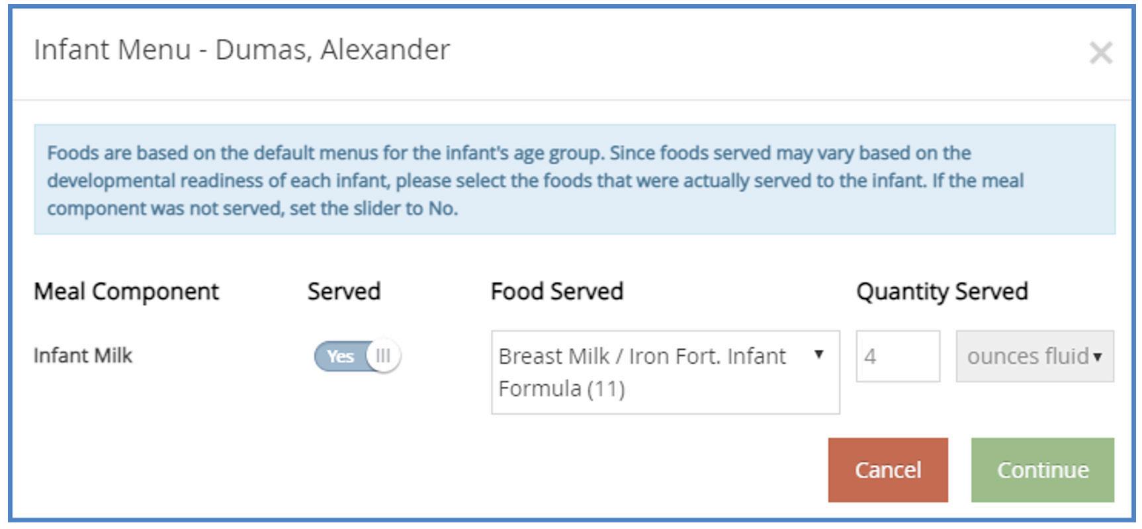1142x529 pixels.
Task: Click the blue informational message banner
Action: pos(574,179)
